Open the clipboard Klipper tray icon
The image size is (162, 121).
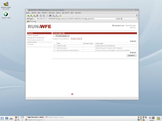click(x=141, y=117)
